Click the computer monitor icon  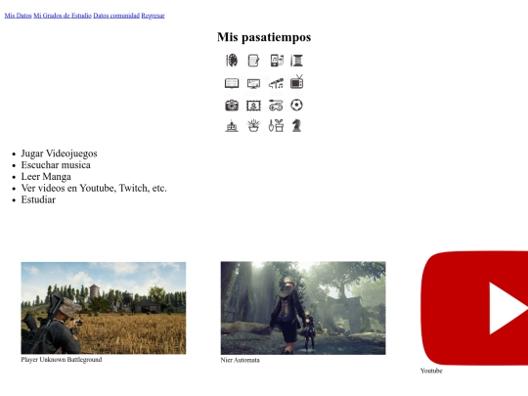tap(253, 83)
